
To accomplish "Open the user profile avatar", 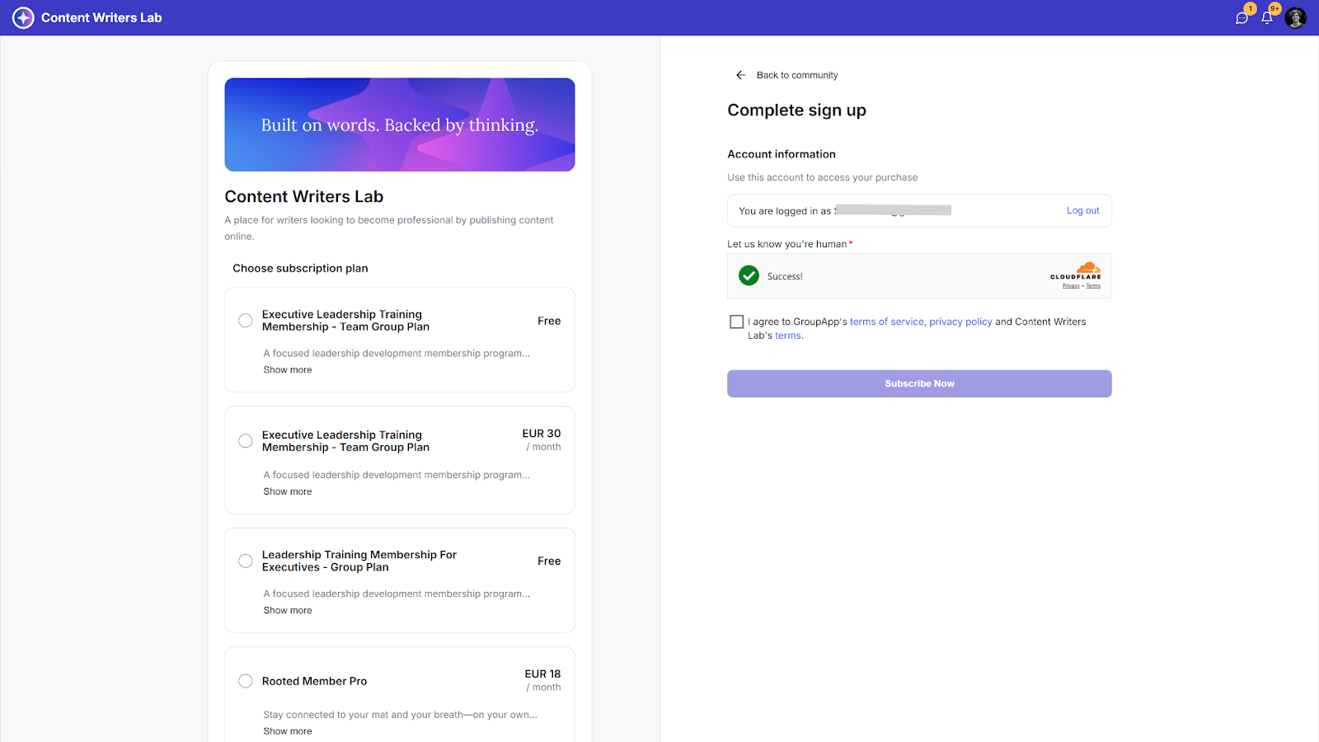I will [1295, 17].
